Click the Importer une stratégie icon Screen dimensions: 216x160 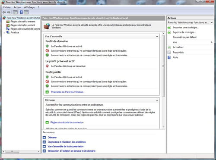click(x=169, y=28)
